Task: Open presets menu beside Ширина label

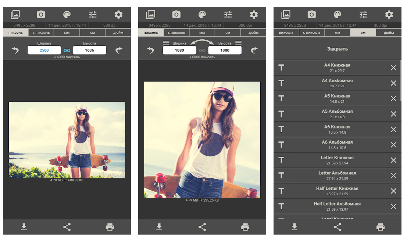Action: [166, 43]
